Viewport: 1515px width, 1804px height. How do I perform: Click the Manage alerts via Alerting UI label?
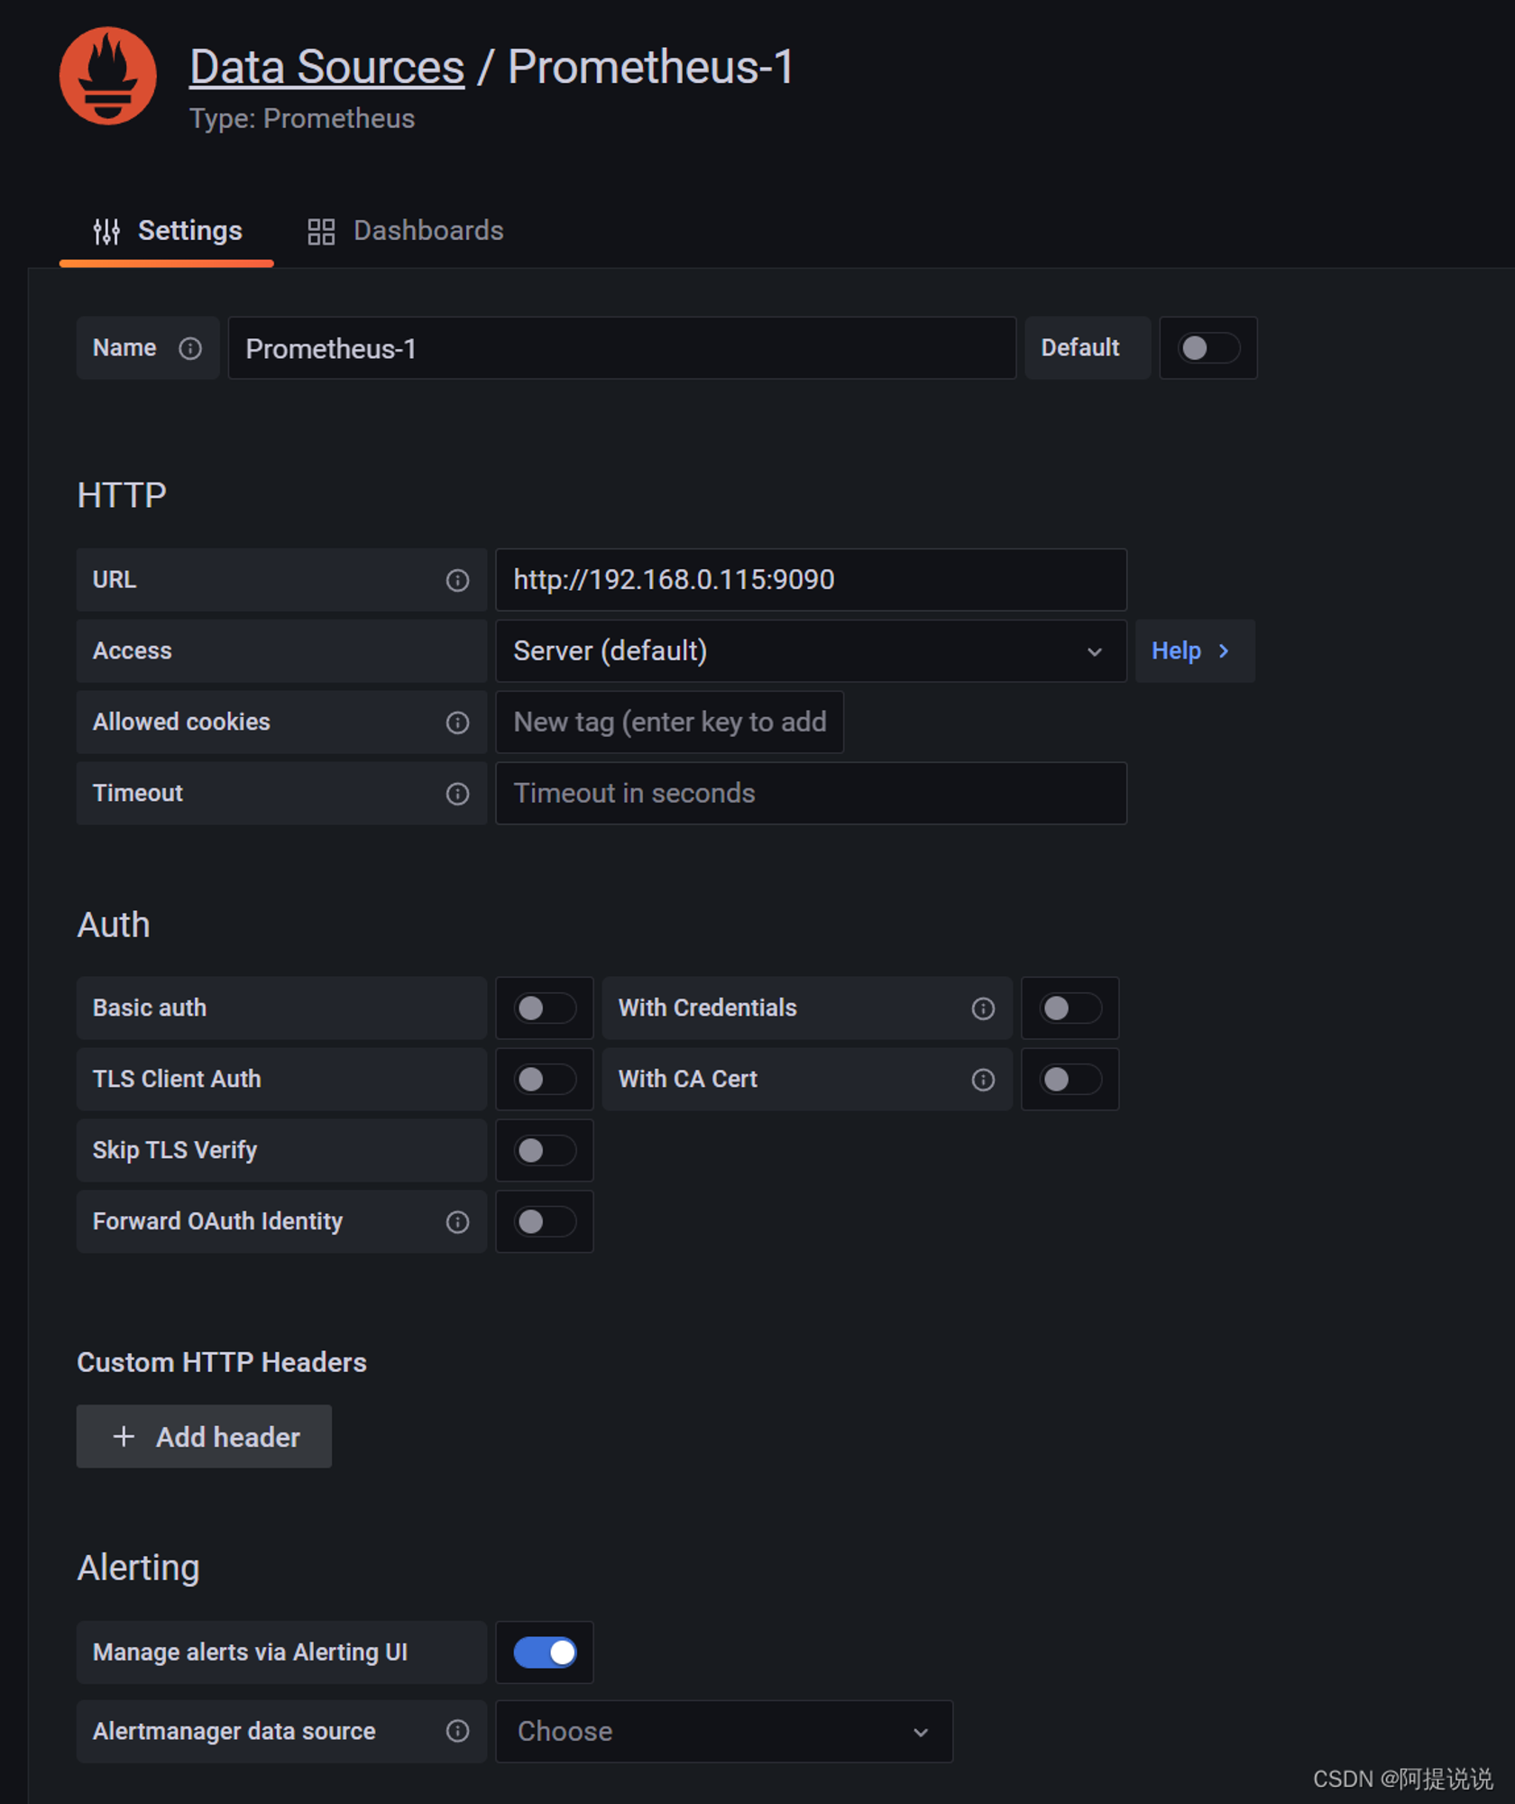pyautogui.click(x=250, y=1652)
